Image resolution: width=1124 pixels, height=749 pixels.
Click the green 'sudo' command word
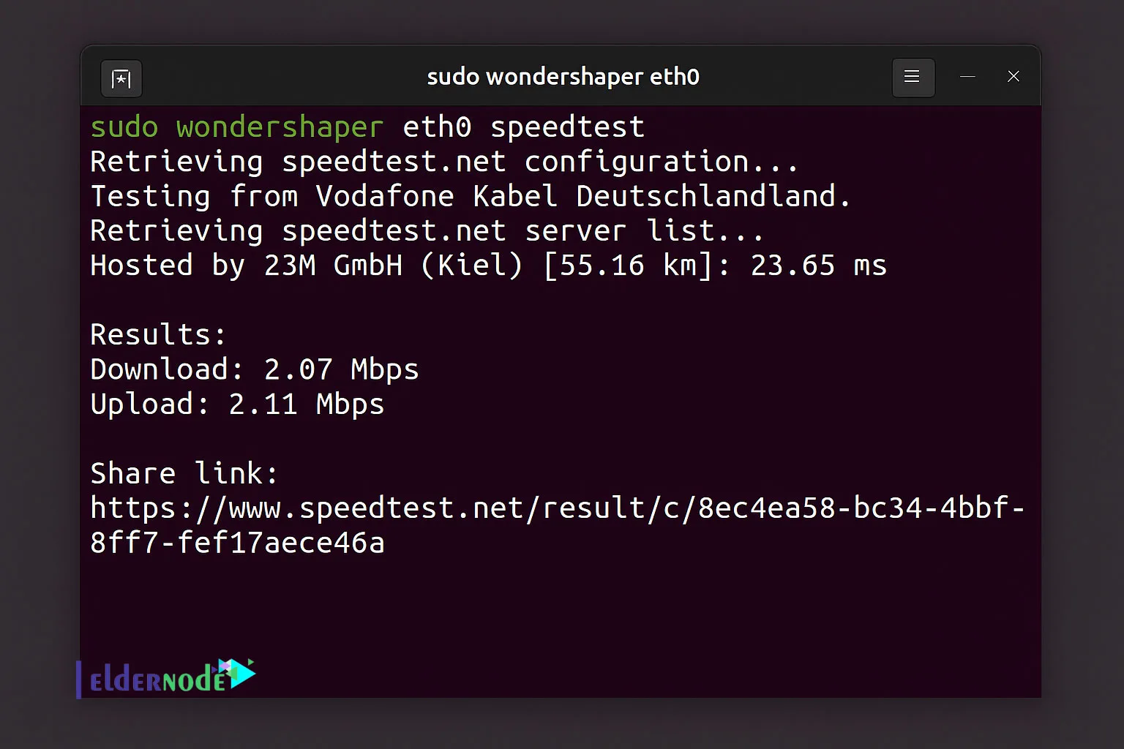[124, 127]
